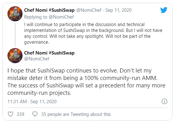Viewport: 175px width, 123px height.
Task: Open the main tweet's Chef Nomi #SushiSwap name
Action: 49,53
